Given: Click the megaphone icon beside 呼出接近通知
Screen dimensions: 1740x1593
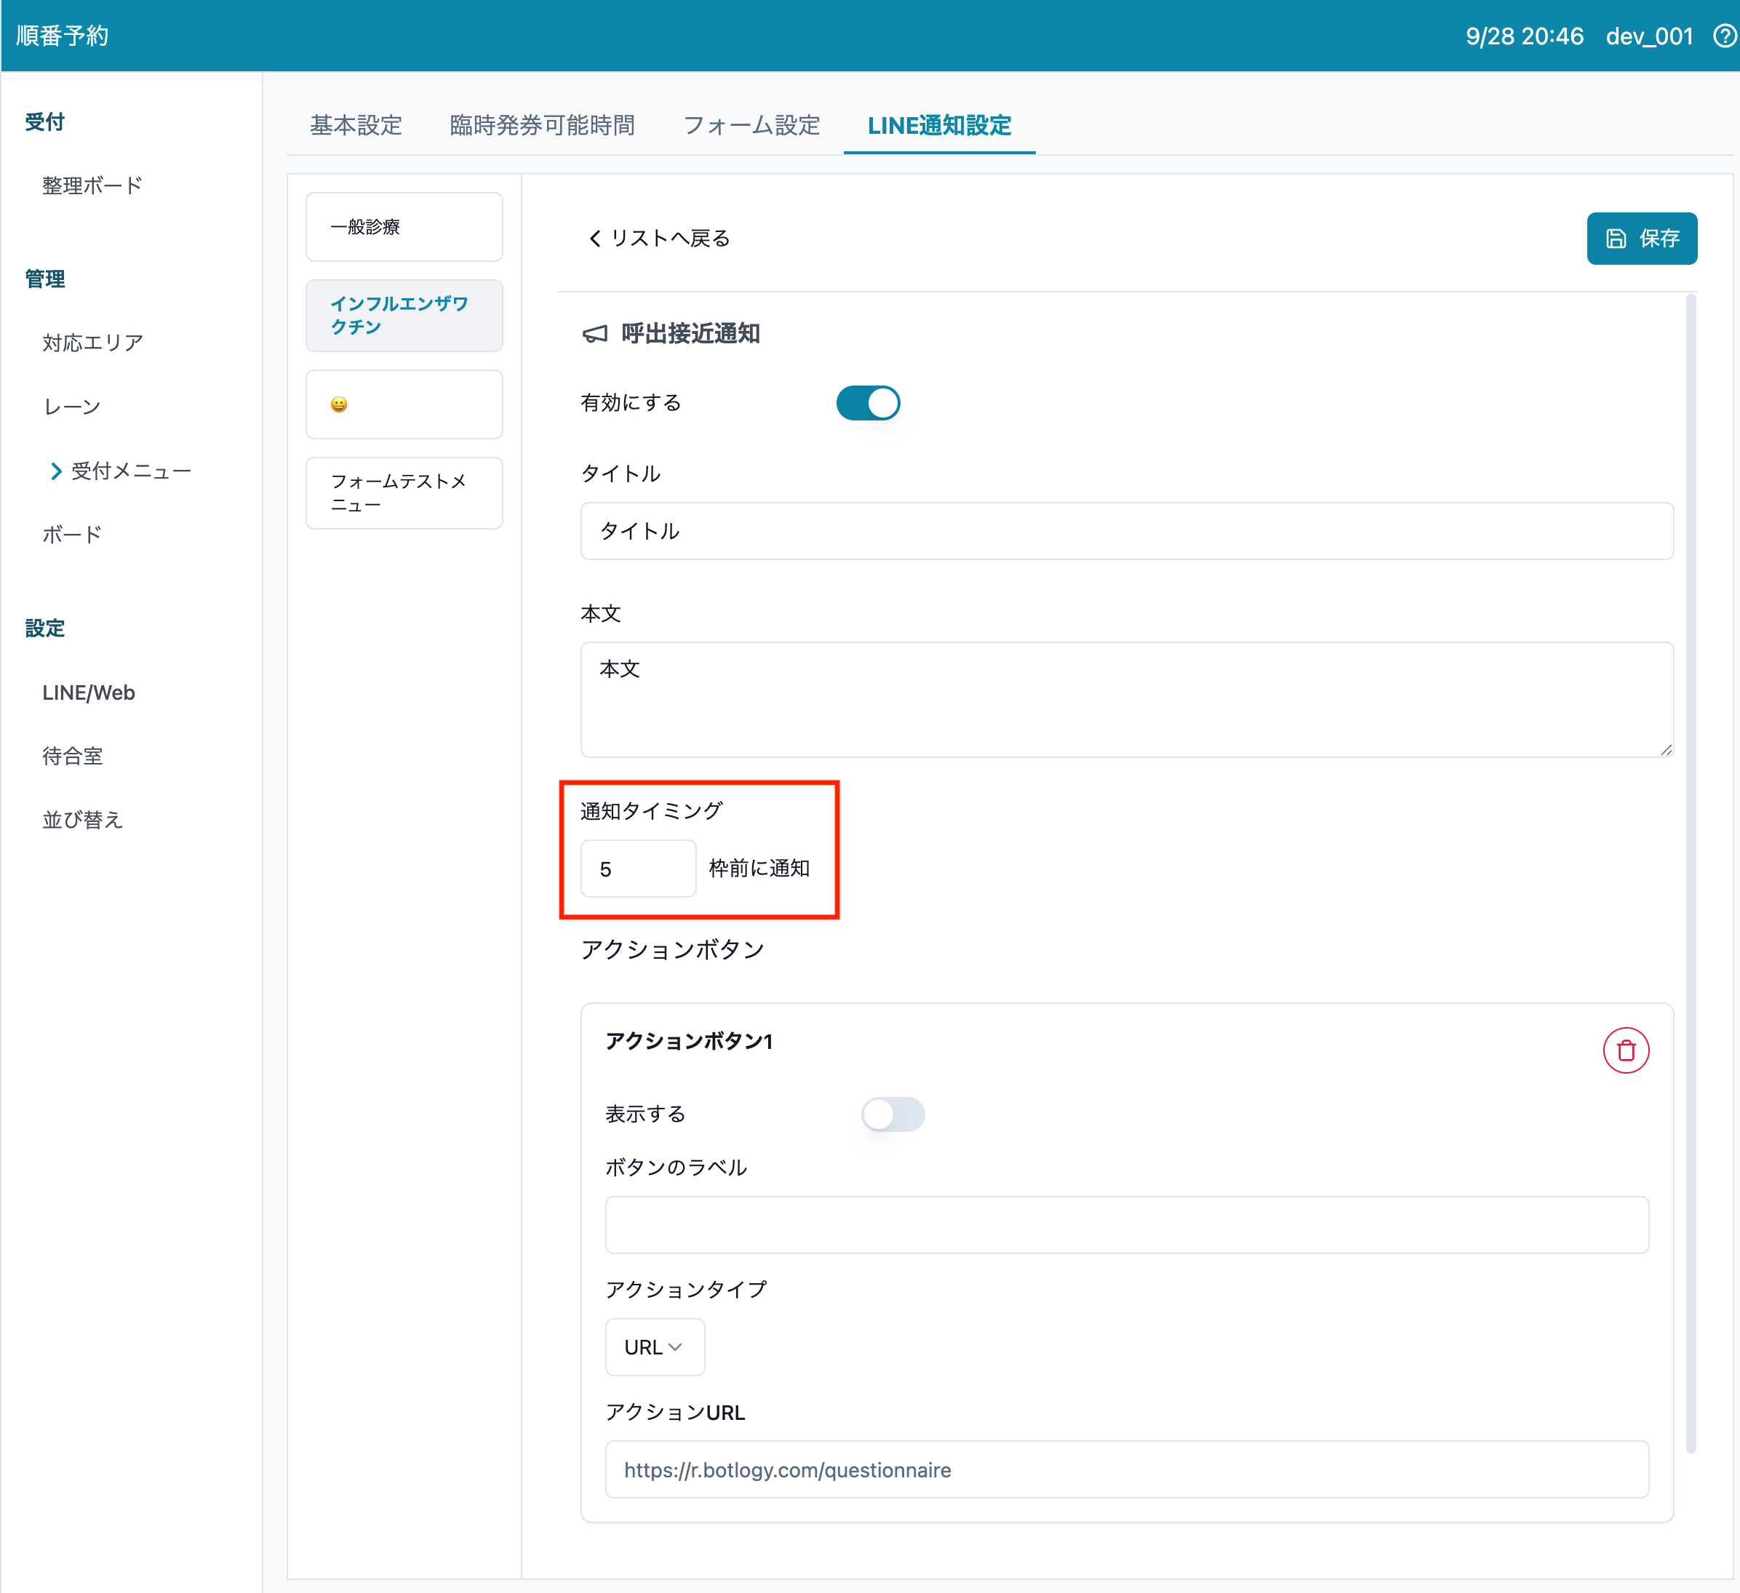Looking at the screenshot, I should click(595, 334).
